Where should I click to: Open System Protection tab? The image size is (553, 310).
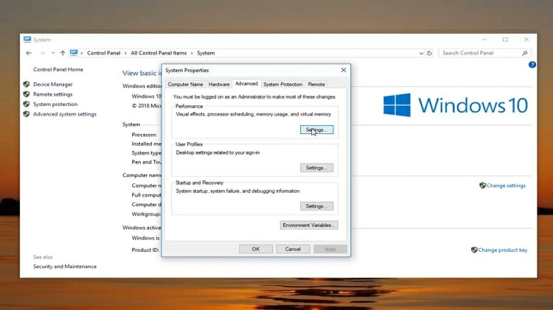coord(283,84)
